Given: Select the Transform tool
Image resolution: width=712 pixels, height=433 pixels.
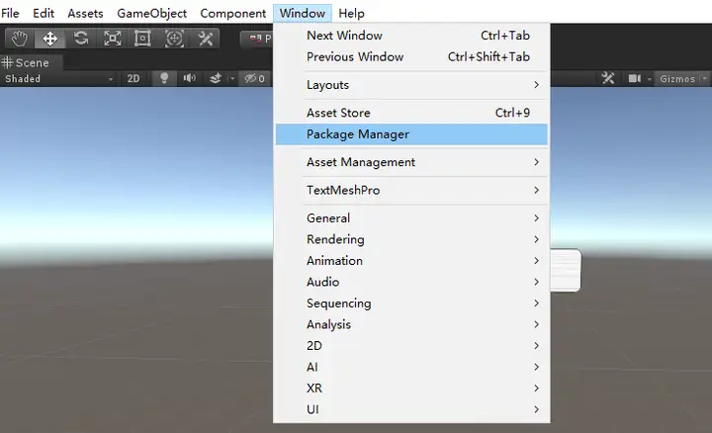Looking at the screenshot, I should coord(174,39).
